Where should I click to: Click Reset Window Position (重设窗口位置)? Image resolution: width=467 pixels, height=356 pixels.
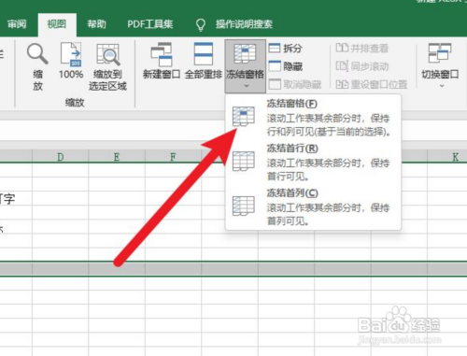[x=372, y=84]
